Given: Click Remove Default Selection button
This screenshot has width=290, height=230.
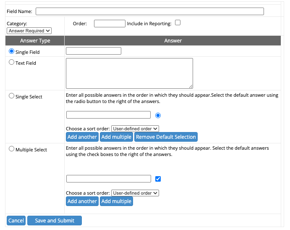Looking at the screenshot, I should (x=166, y=137).
